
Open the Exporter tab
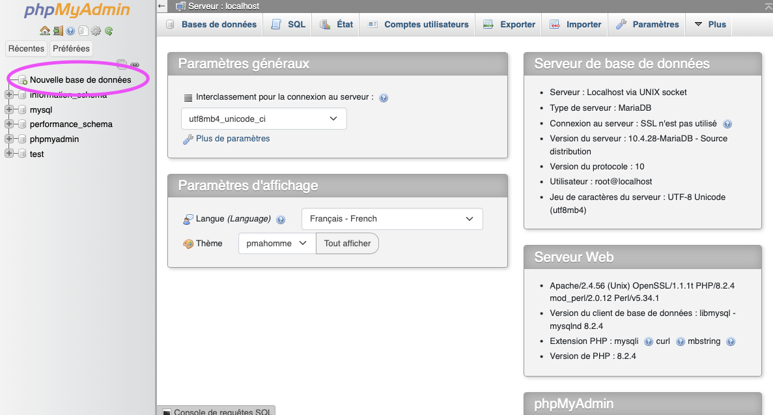510,25
